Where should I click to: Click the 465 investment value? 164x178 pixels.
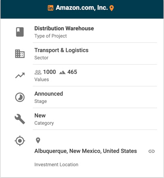(72, 72)
